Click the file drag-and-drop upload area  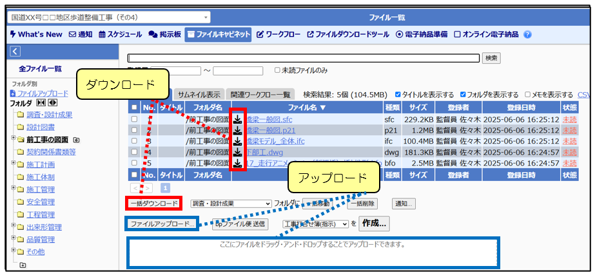coord(312,252)
